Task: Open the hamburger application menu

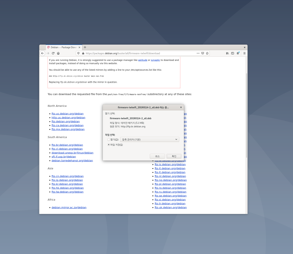Action: click(244, 53)
